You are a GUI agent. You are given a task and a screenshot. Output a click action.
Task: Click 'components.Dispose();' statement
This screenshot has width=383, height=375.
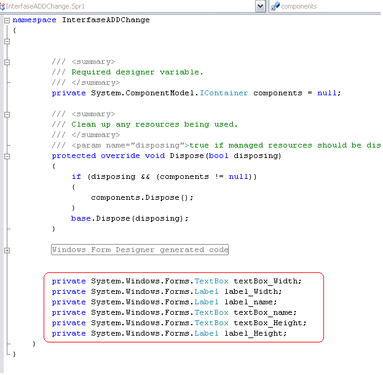[x=142, y=197]
